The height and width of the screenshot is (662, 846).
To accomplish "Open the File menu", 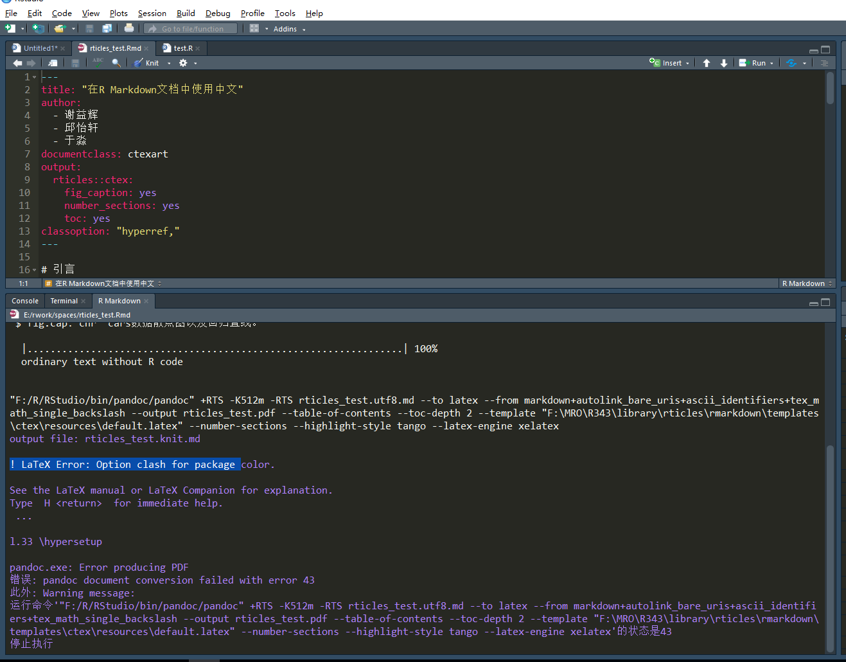I will point(11,13).
